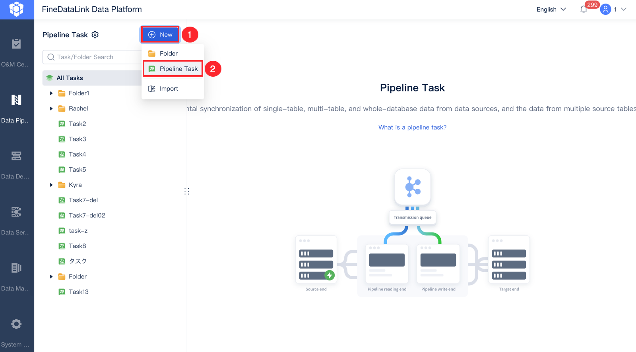
Task: Open the Data Development sidebar icon
Action: [x=16, y=156]
